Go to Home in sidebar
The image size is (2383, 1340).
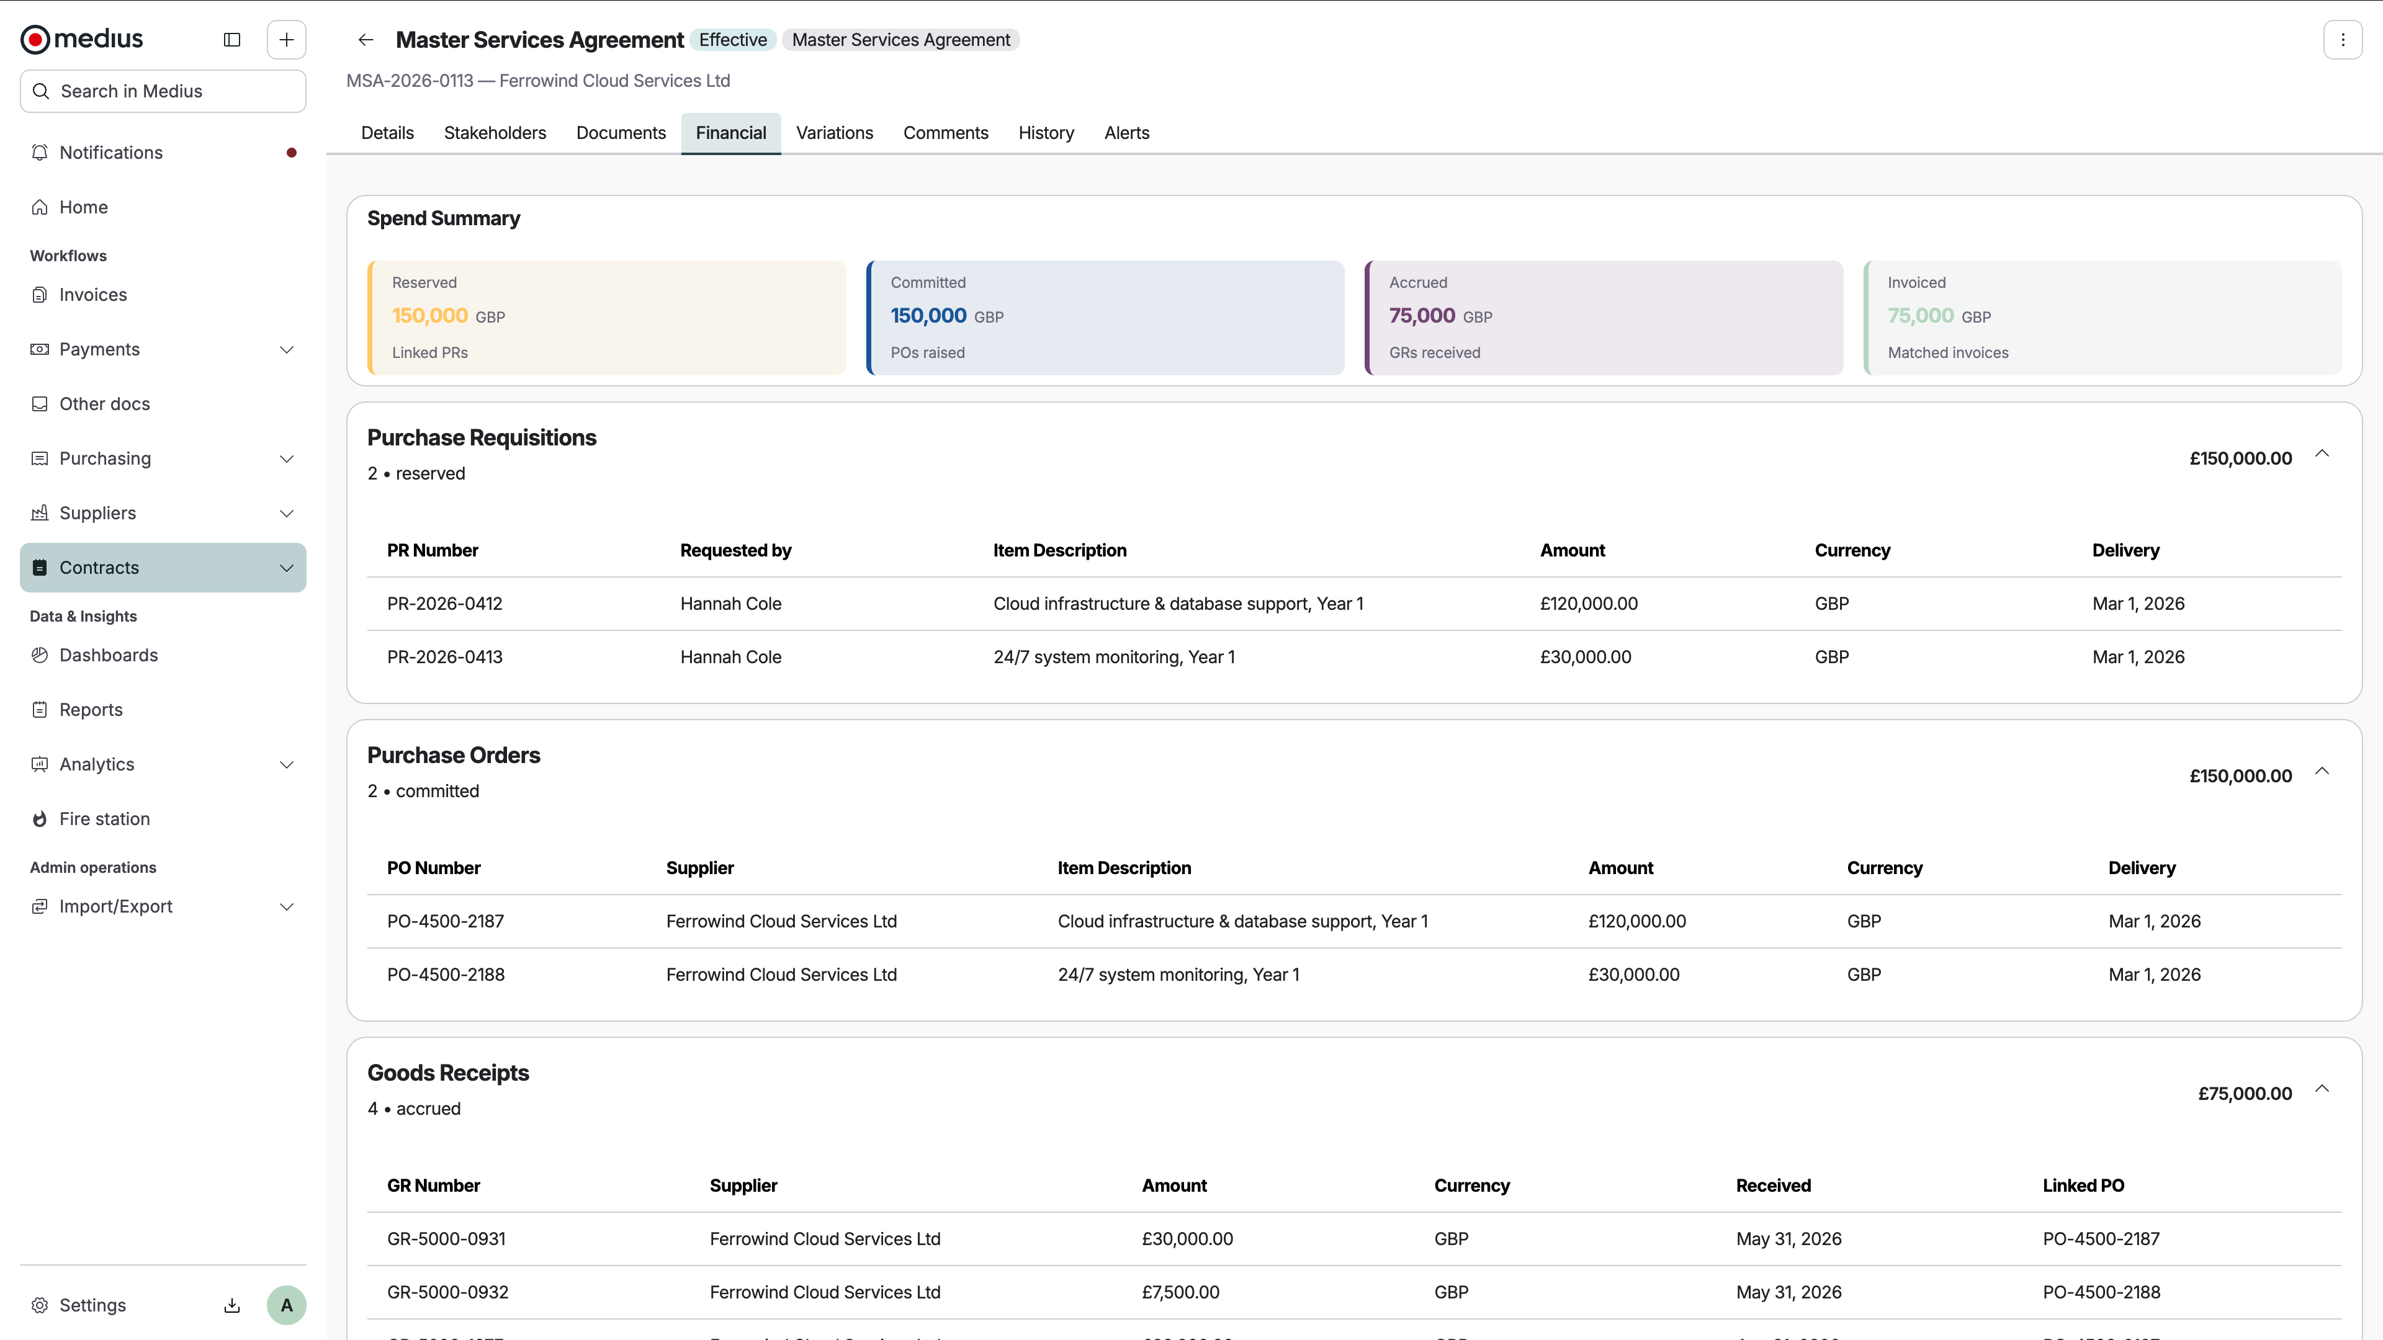click(x=163, y=207)
